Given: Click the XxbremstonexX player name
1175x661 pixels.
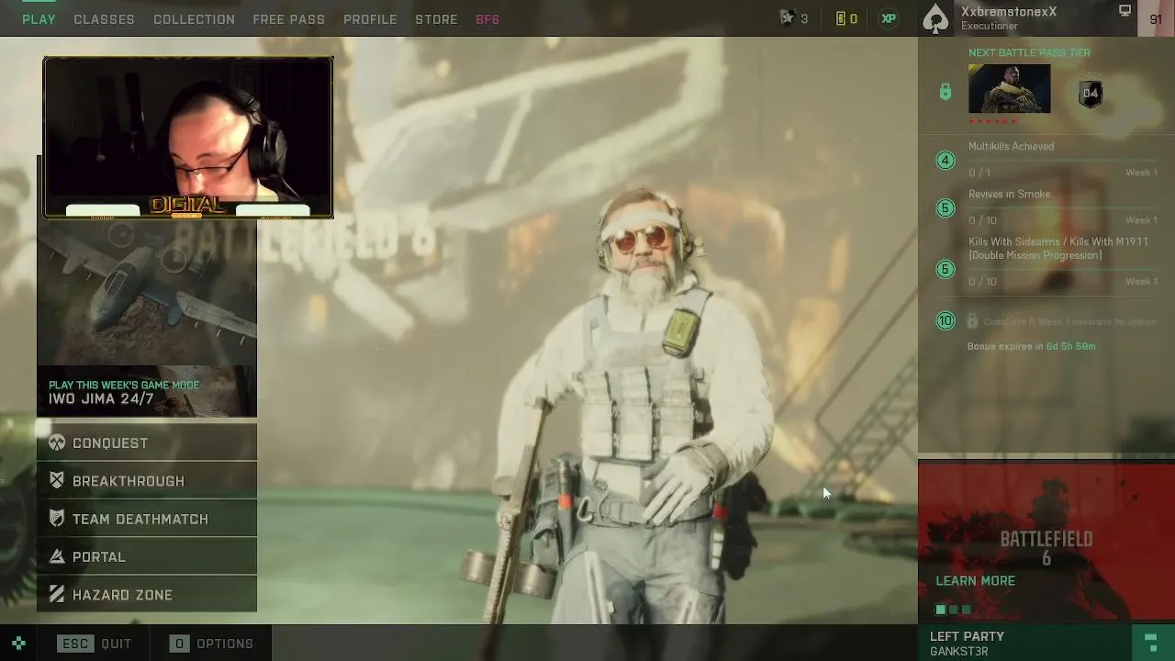Looking at the screenshot, I should pos(1009,12).
